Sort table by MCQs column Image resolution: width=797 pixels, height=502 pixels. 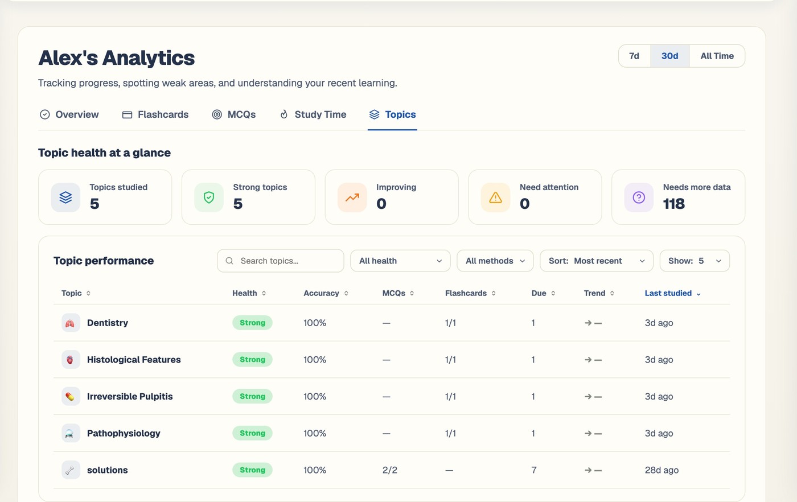tap(398, 293)
